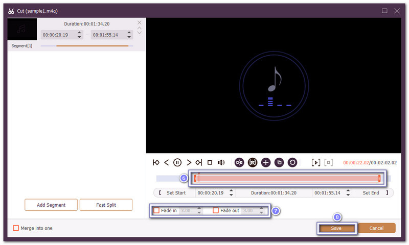Pause the audio playback
409x245 pixels.
click(177, 162)
